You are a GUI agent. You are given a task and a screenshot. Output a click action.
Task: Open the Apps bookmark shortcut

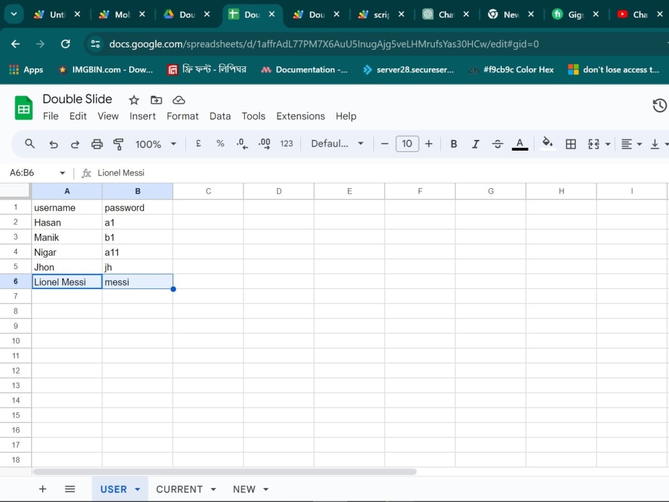(x=27, y=70)
